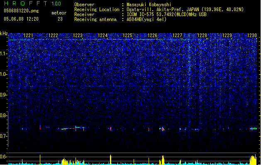Click the 1222 time marker

click(x=53, y=35)
